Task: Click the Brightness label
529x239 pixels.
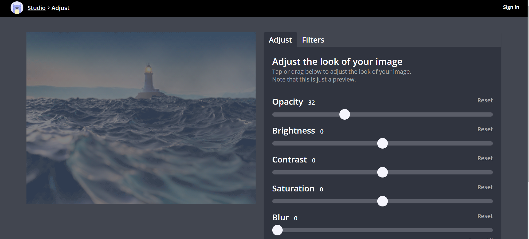Action: pos(293,131)
